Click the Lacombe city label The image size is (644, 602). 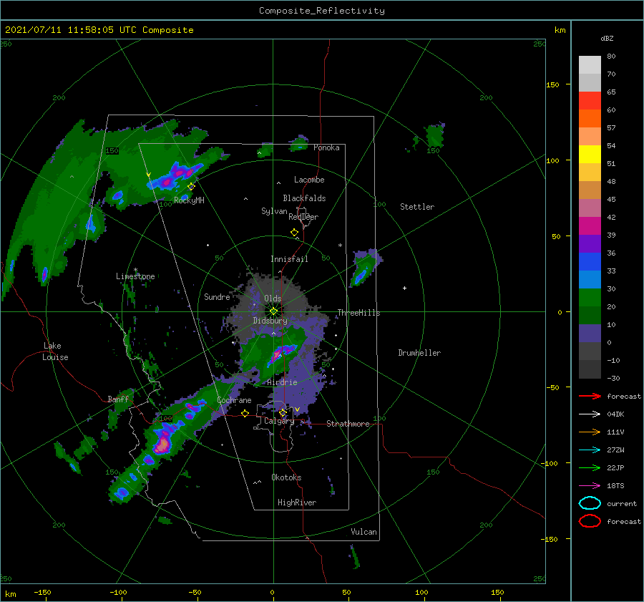click(x=309, y=180)
